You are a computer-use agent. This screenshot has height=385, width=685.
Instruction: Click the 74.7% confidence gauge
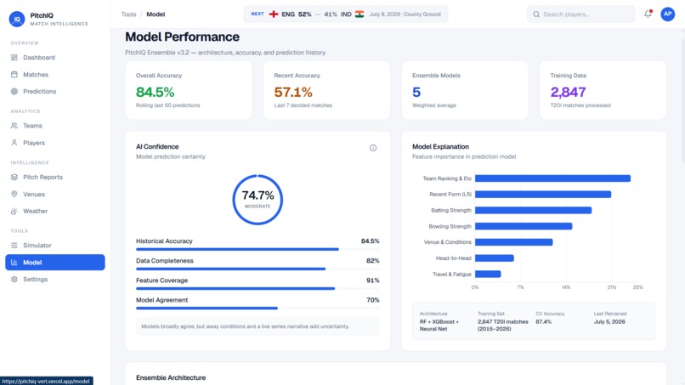pyautogui.click(x=258, y=200)
